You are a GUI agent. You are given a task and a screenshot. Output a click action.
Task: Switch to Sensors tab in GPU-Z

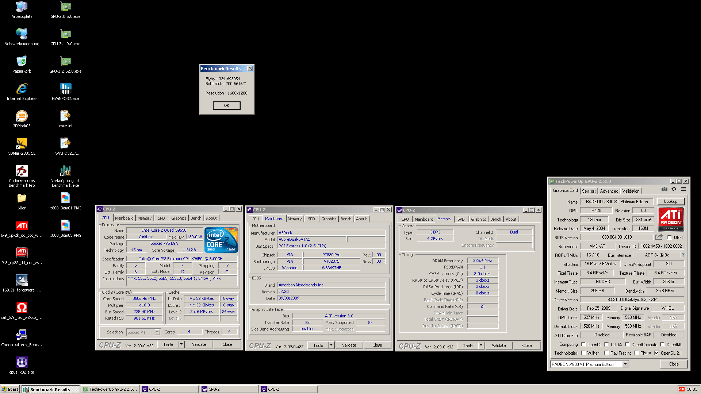589,191
